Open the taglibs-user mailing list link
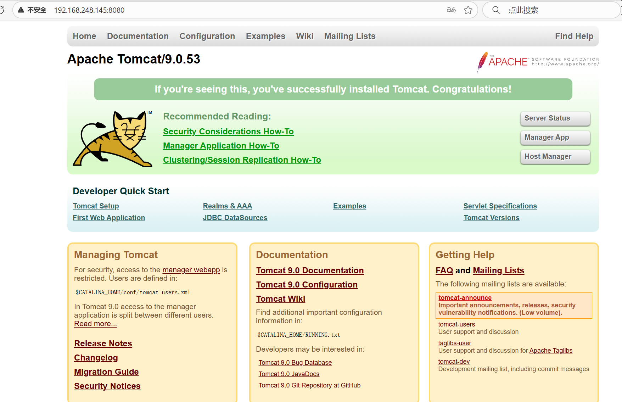 (455, 343)
